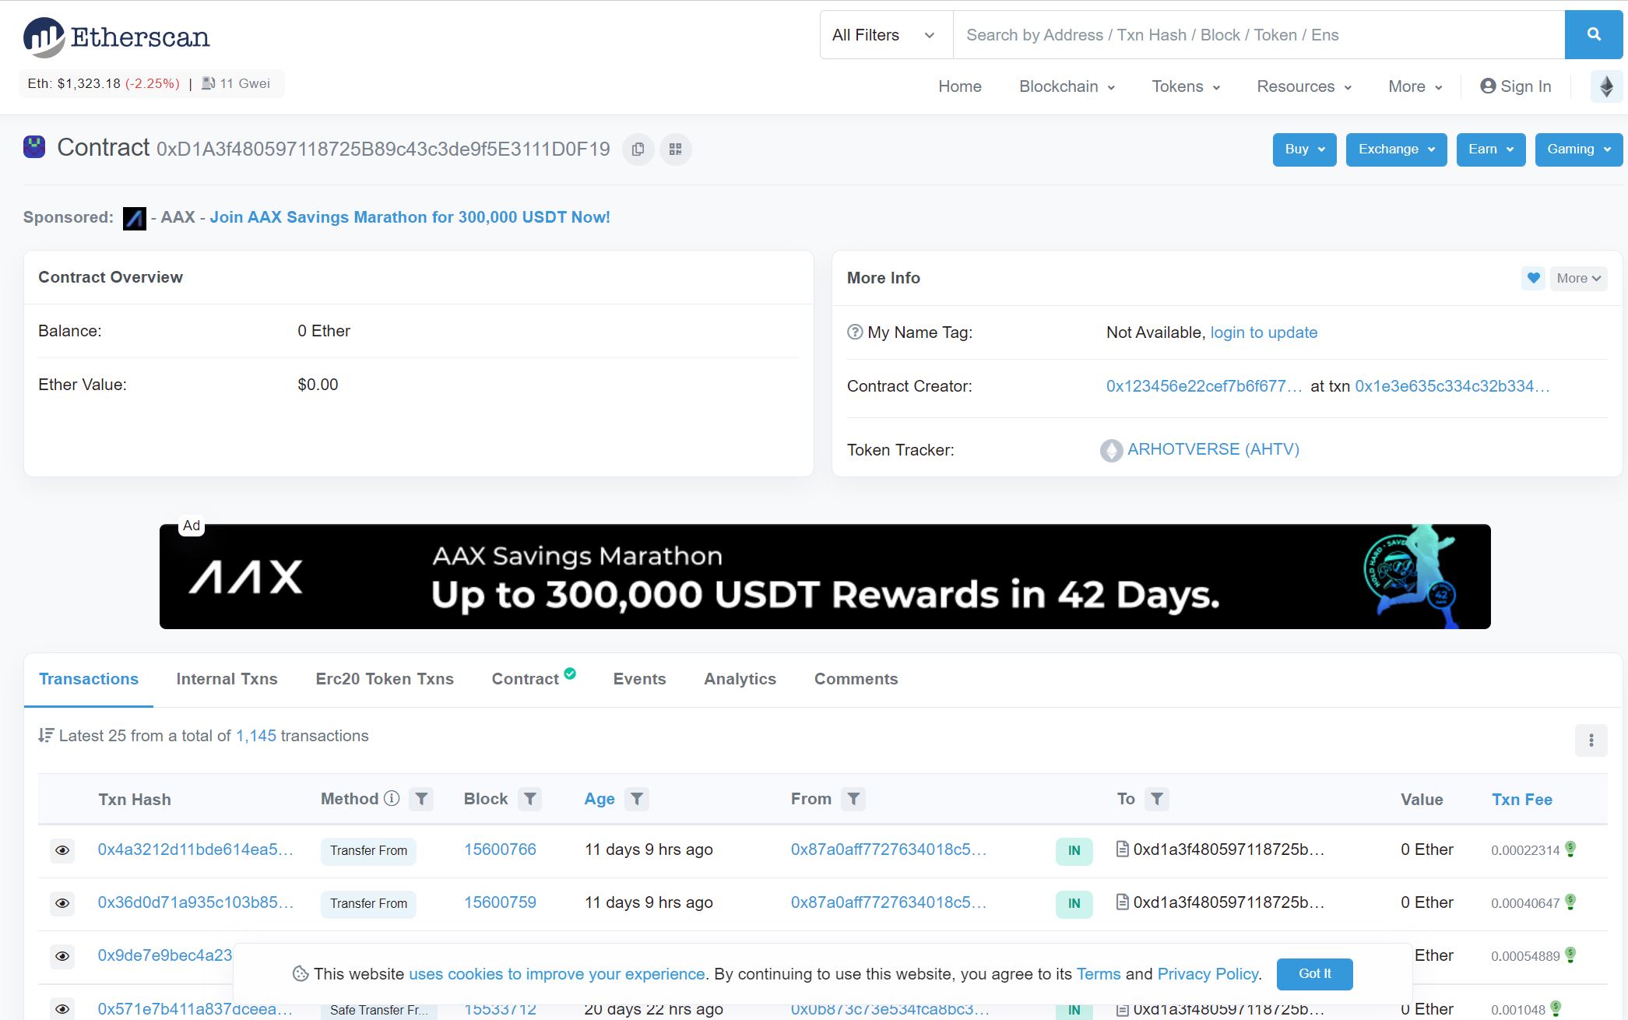Open the Events tab
Screen dimensions: 1628x1020
pyautogui.click(x=639, y=679)
